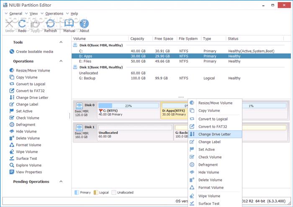Click sidebar Resize/Move Volume icon
293x207 pixels.
coord(12,70)
